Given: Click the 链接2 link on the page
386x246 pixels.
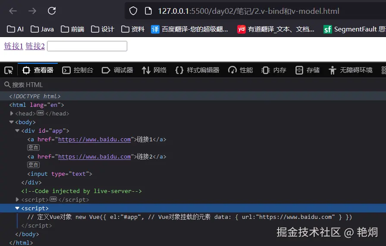Looking at the screenshot, I should pyautogui.click(x=35, y=46).
